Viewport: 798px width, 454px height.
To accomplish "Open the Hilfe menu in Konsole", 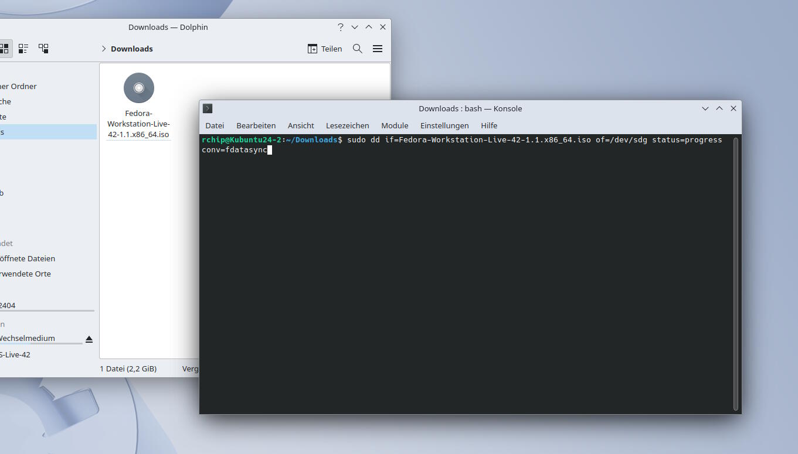I will (x=489, y=125).
